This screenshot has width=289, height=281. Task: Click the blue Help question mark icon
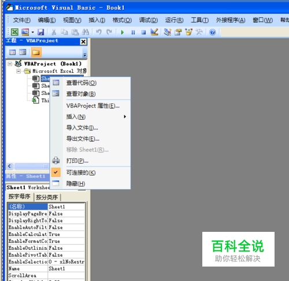213,32
